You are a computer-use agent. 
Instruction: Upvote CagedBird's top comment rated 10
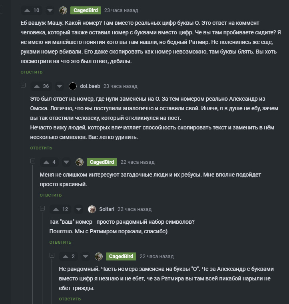tap(27, 10)
